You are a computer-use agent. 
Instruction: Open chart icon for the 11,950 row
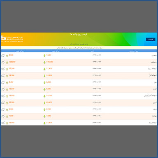(x=3, y=123)
